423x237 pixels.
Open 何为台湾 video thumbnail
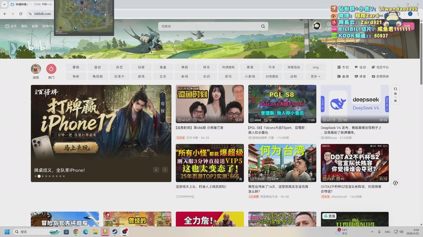[282, 163]
